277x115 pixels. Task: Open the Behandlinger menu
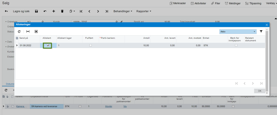click(x=123, y=11)
